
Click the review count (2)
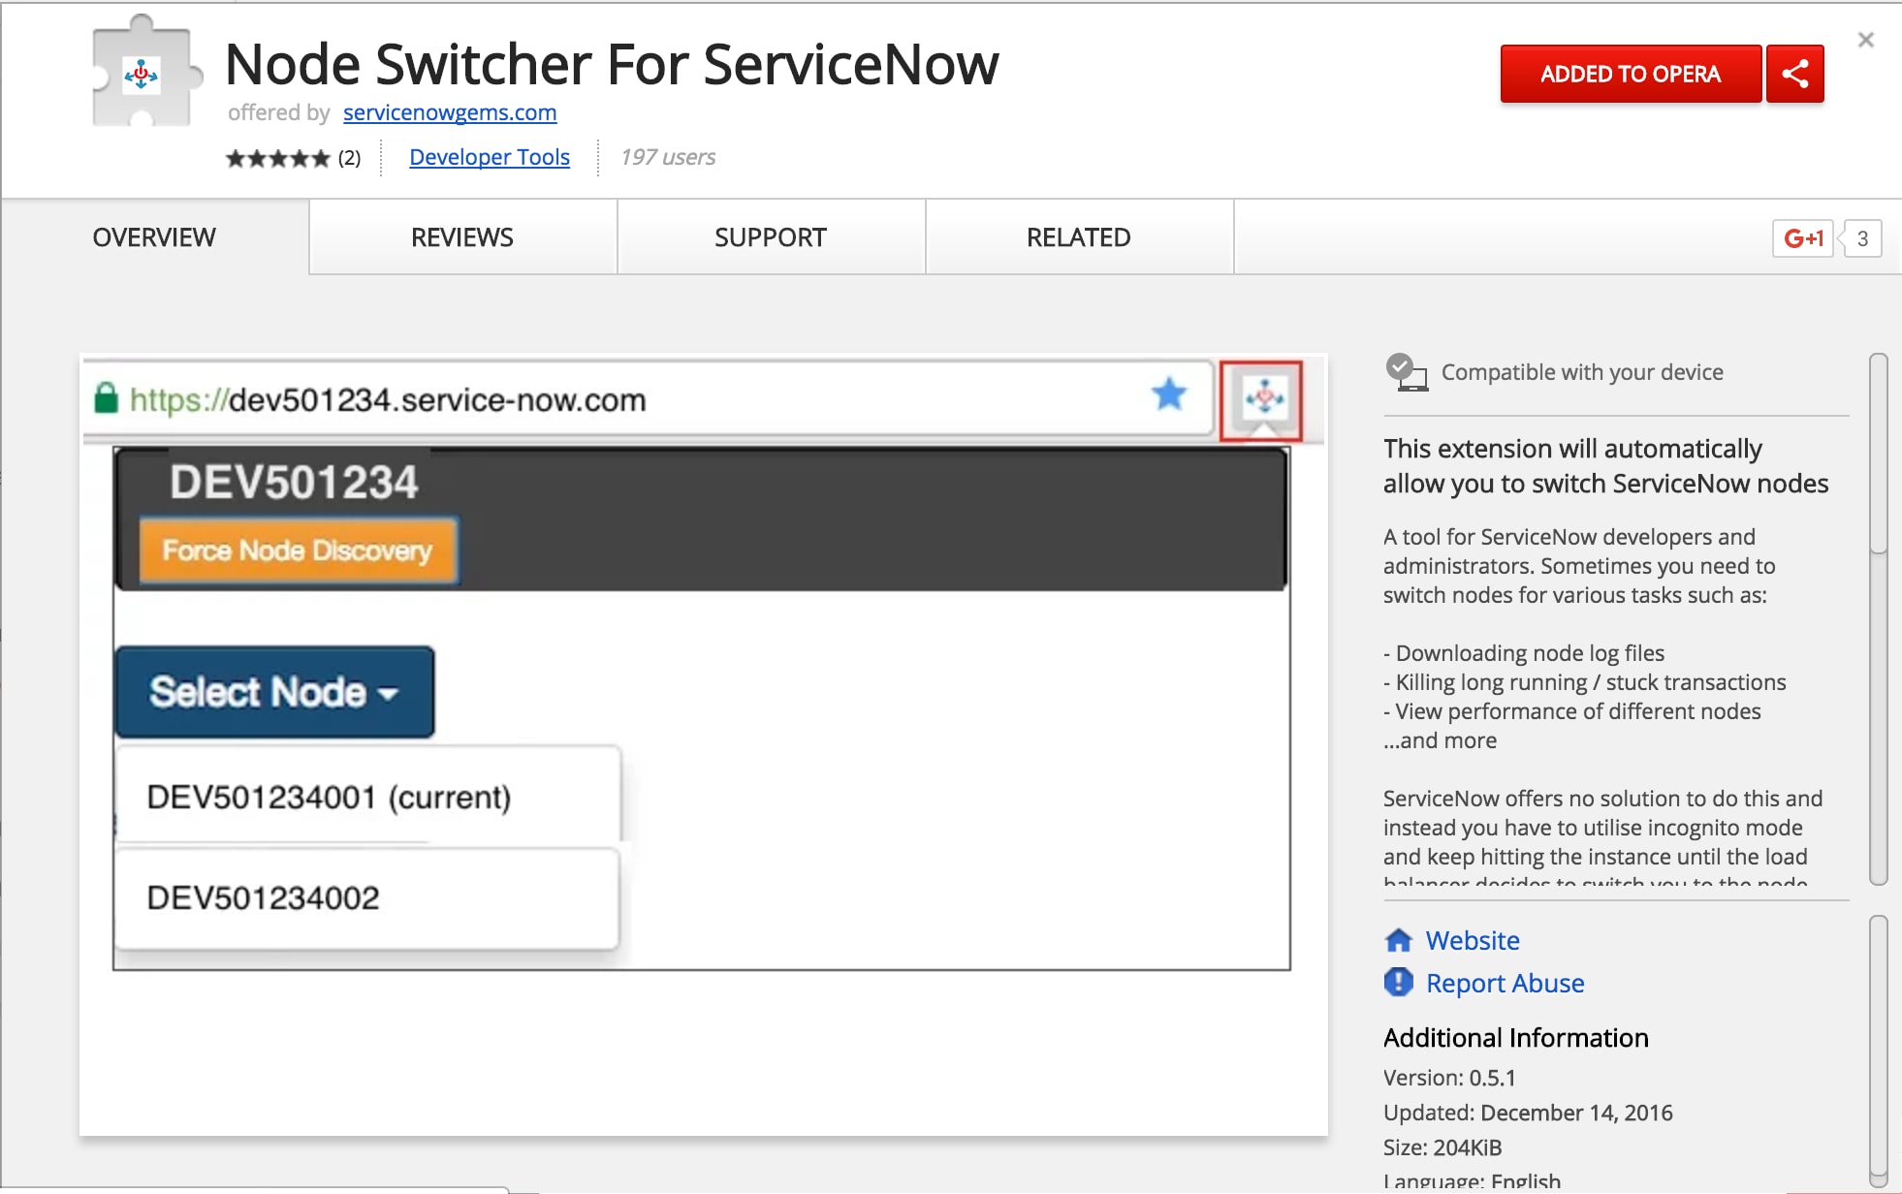point(349,158)
